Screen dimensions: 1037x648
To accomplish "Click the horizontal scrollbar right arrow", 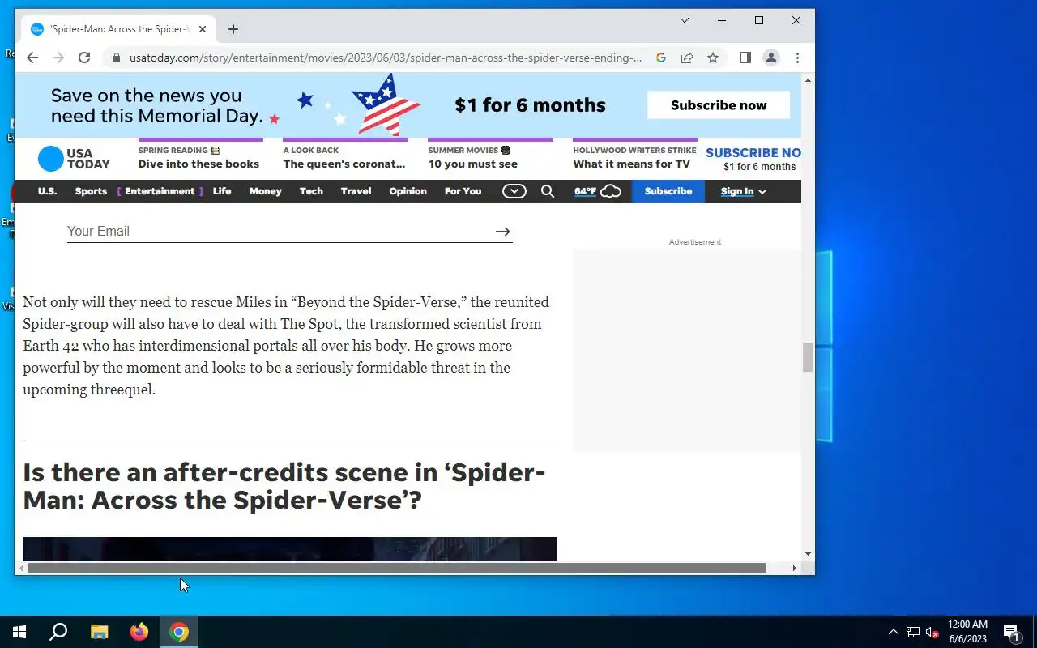I will point(795,569).
